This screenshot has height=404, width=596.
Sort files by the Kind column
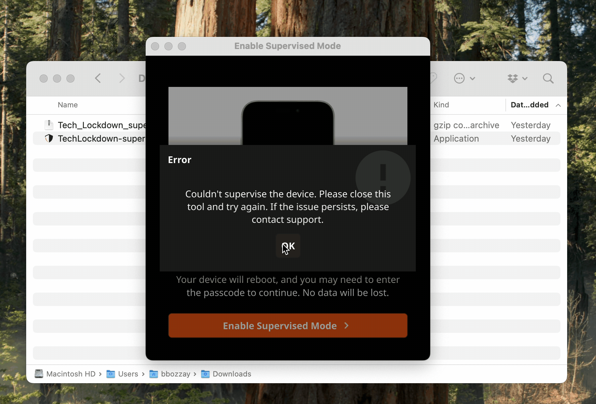click(x=441, y=105)
